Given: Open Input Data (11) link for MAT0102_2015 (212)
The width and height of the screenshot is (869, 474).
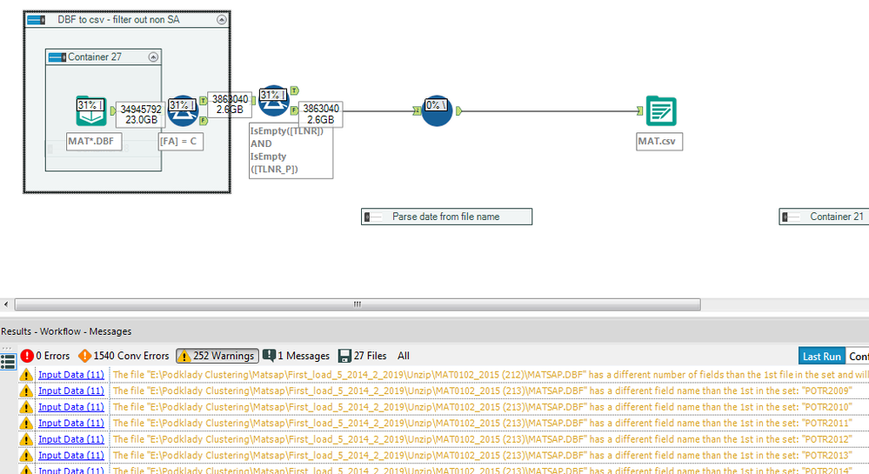Looking at the screenshot, I should tap(71, 375).
